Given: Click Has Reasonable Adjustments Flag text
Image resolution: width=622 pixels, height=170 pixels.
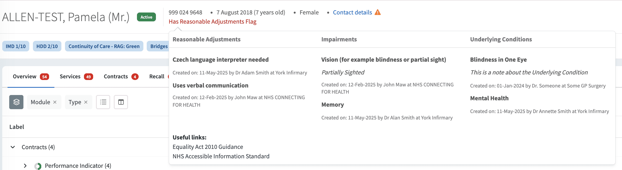Looking at the screenshot, I should (x=213, y=22).
